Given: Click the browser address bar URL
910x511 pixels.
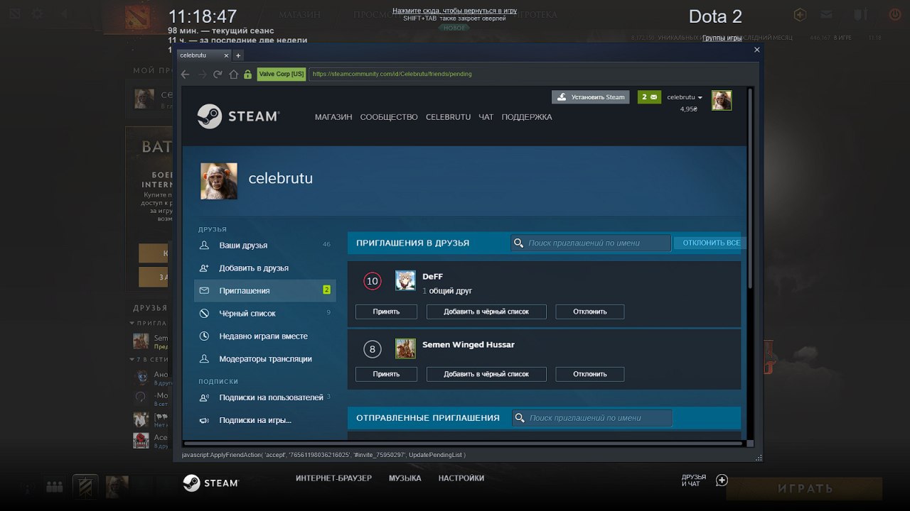Looking at the screenshot, I should coord(532,74).
